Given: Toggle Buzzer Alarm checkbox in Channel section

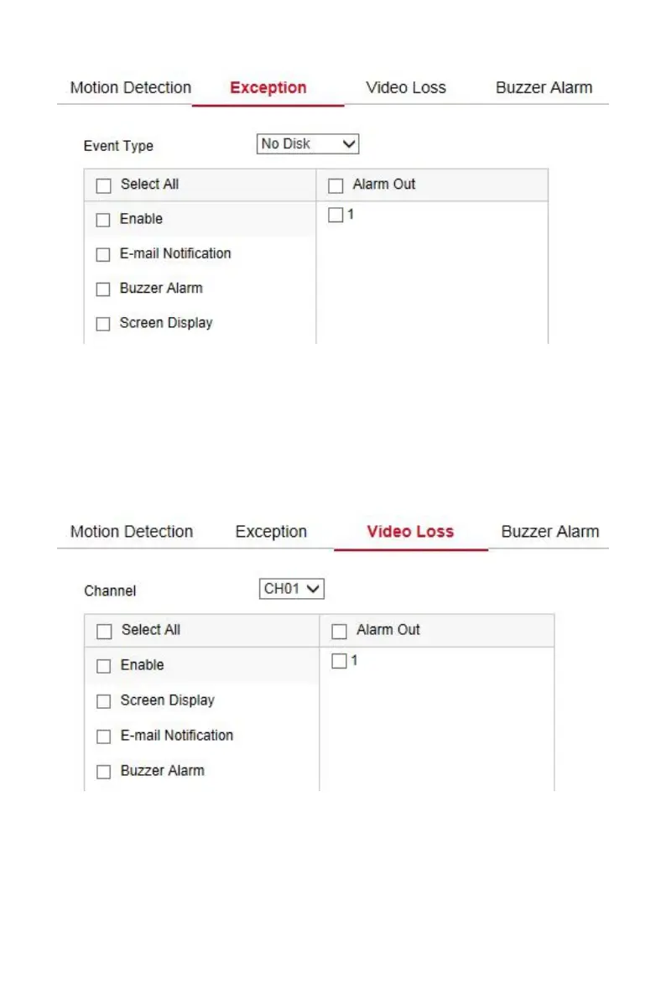Looking at the screenshot, I should coord(104,773).
